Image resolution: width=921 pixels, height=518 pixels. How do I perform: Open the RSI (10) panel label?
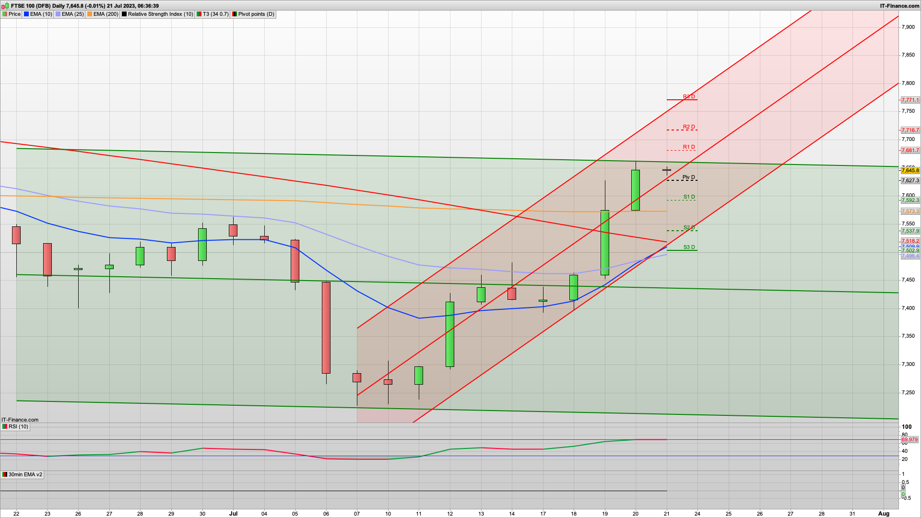(18, 426)
